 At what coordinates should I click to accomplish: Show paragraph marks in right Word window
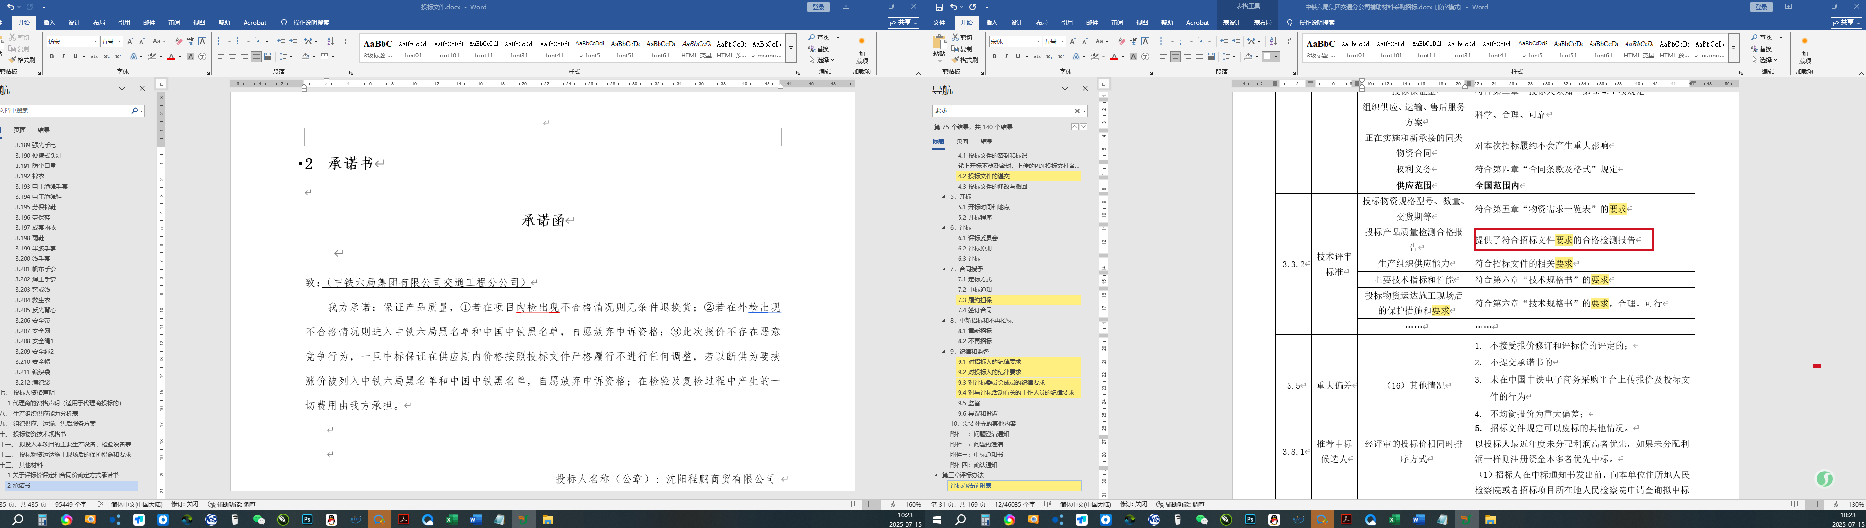click(x=1289, y=41)
